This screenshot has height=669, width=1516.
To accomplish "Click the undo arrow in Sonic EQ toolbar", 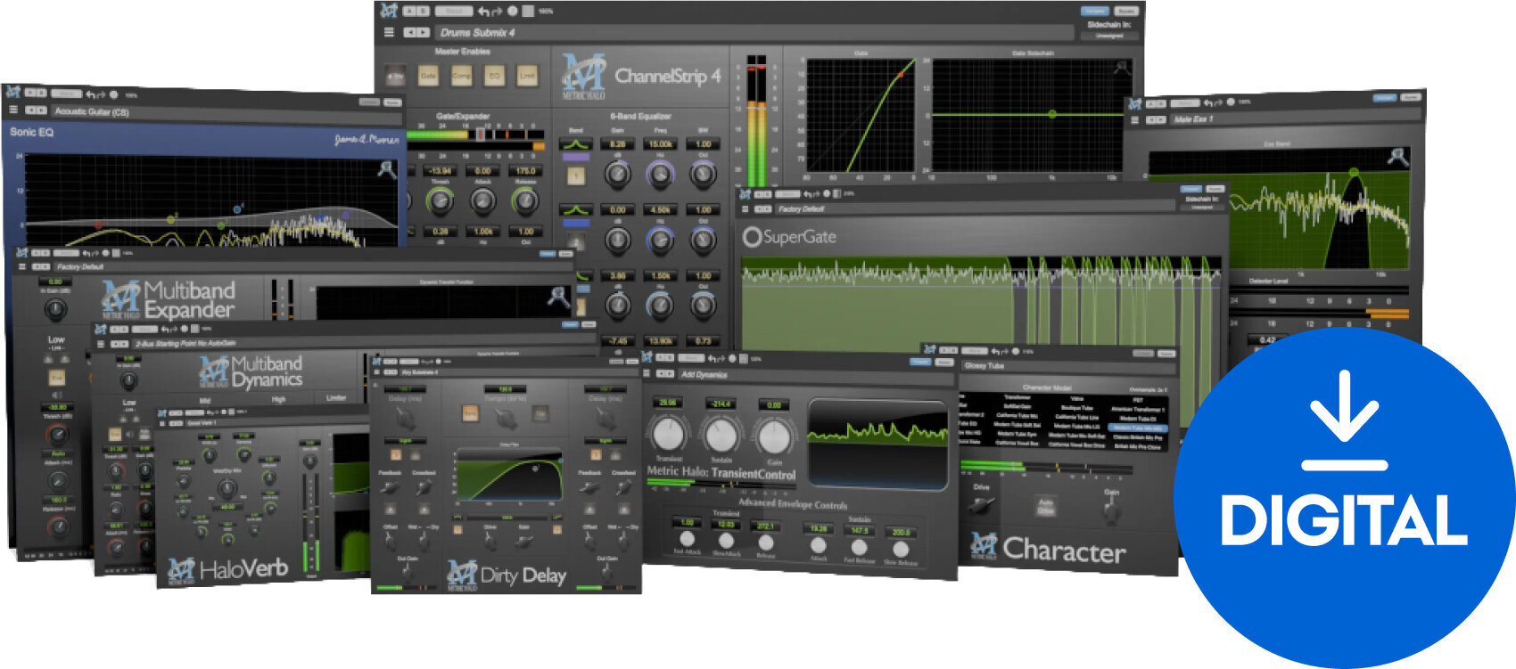I will 90,94.
